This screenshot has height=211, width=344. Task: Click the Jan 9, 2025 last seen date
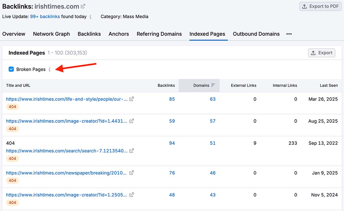click(325, 173)
